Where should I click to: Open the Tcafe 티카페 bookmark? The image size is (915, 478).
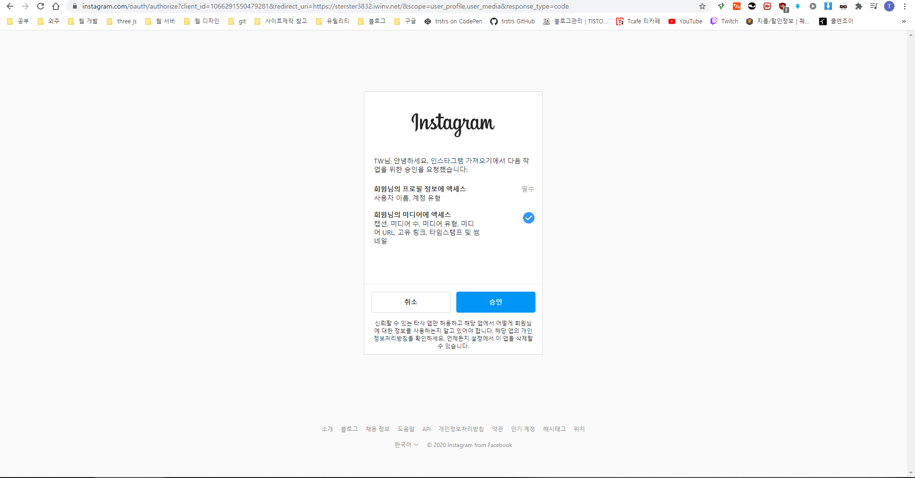point(638,21)
